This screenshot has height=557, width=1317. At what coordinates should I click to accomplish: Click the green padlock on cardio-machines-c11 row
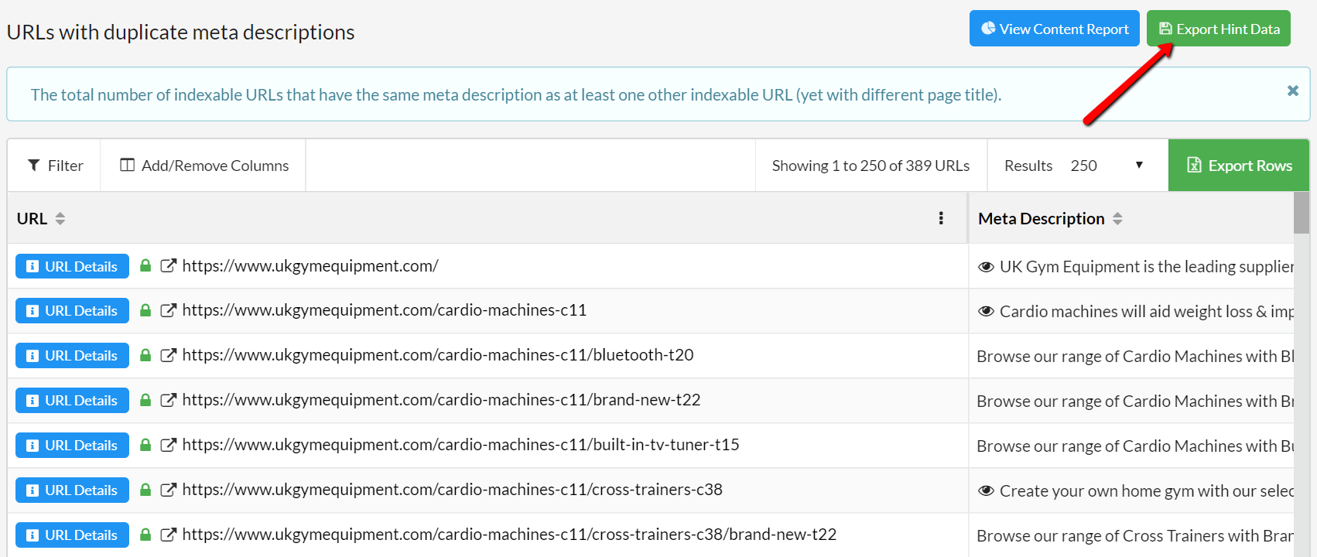point(145,309)
